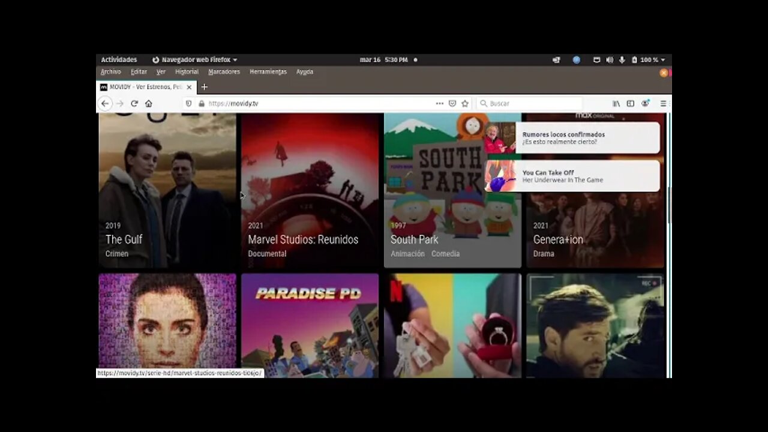Screen dimensions: 768x432
Task: Open the bearded man REC poster
Action: 595,325
